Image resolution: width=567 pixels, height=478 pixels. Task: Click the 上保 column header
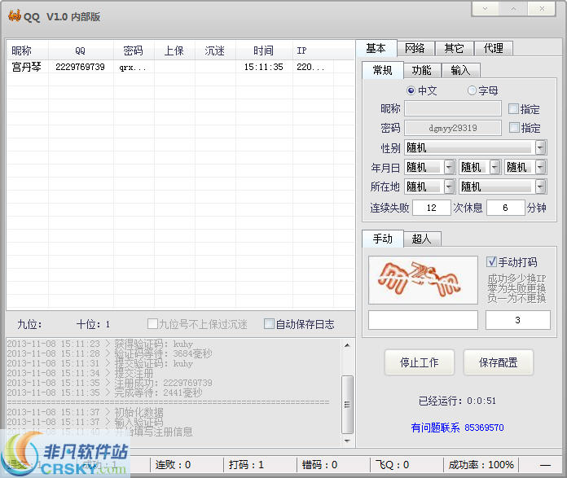174,50
